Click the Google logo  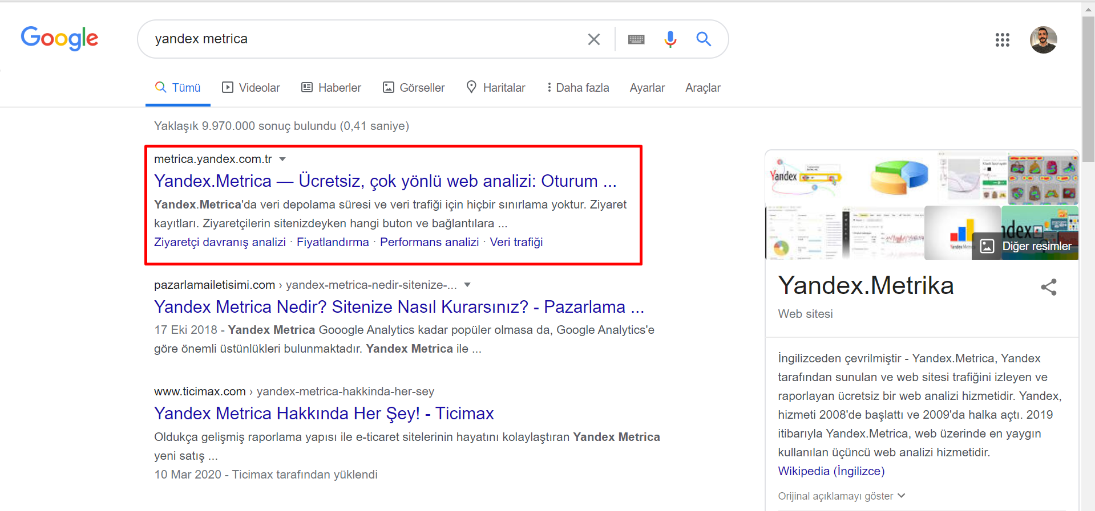point(59,38)
